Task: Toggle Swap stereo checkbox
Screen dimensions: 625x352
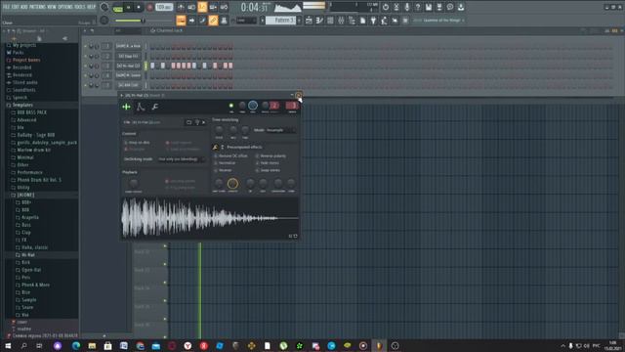Action: click(257, 170)
